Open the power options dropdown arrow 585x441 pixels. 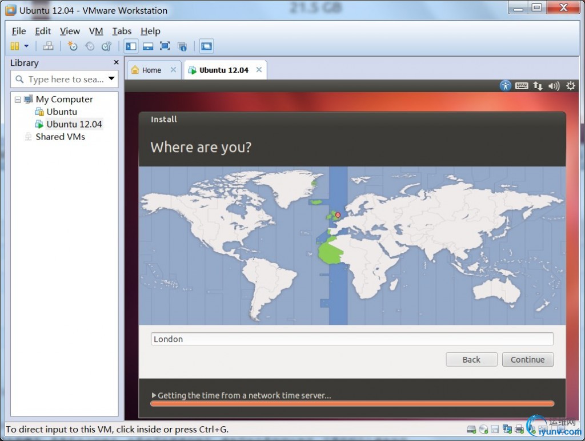click(26, 46)
